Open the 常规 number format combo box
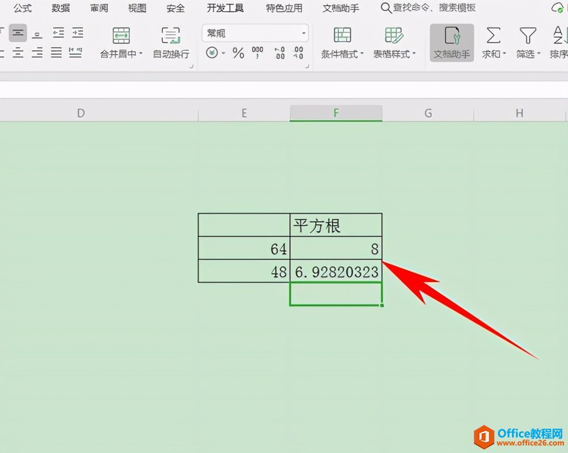568x453 pixels. (255, 34)
